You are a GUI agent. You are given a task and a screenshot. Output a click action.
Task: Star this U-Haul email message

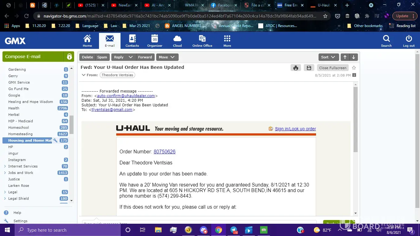354,68
